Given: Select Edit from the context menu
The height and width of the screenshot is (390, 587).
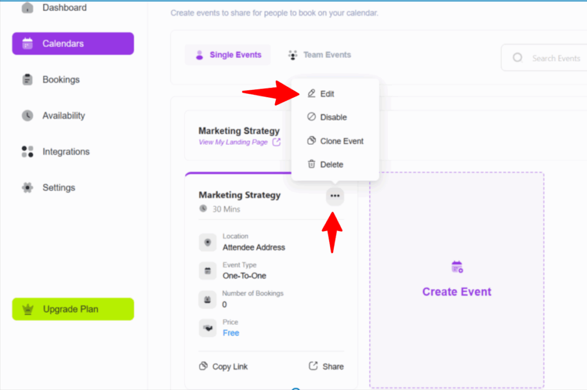Looking at the screenshot, I should tap(327, 94).
